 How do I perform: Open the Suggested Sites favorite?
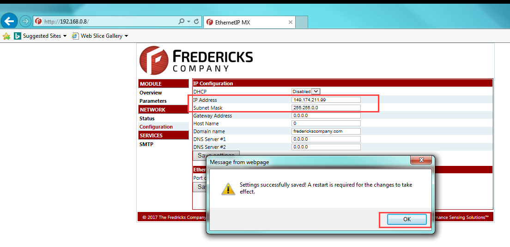[x=42, y=36]
